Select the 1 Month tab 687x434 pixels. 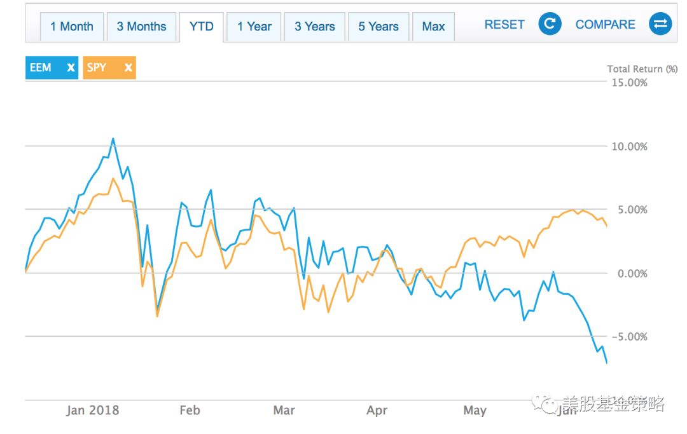(72, 27)
